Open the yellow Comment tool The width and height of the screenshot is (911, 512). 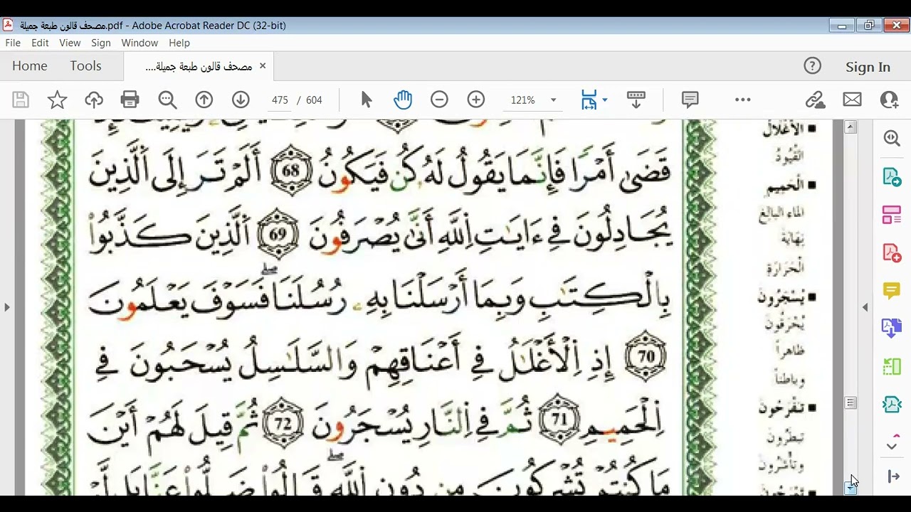point(892,290)
